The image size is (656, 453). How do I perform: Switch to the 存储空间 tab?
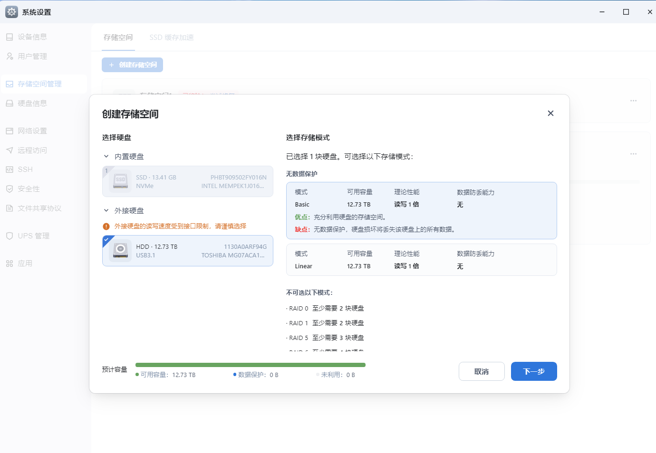tap(118, 38)
